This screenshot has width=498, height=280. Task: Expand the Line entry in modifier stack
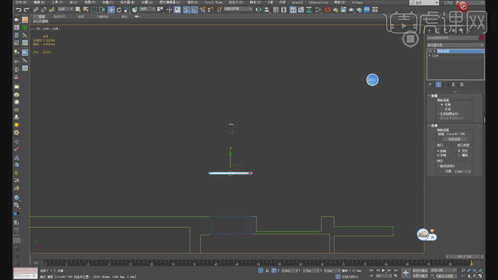tap(430, 55)
